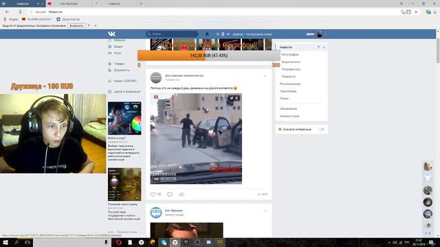Image resolution: width=440 pixels, height=247 pixels.
Task: Open the notifications bell in VK header
Action: point(207,34)
